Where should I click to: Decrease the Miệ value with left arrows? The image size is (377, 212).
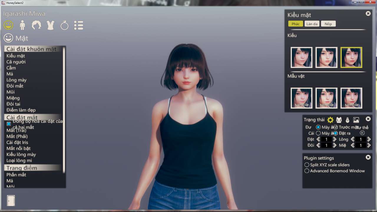(353, 145)
